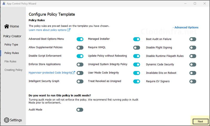Screen dimensions: 210x126
Task: Toggle Advanced Boot Options Menu switch
Action: (80, 39)
